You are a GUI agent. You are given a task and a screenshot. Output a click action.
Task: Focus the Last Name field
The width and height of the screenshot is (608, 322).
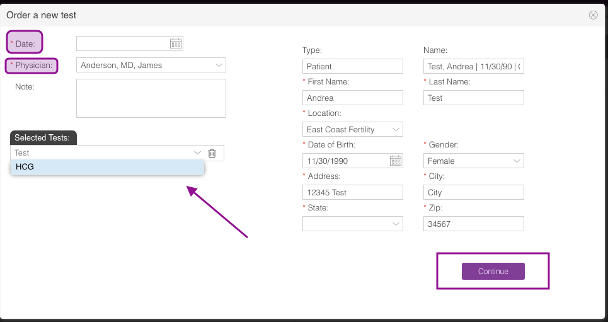tap(473, 98)
